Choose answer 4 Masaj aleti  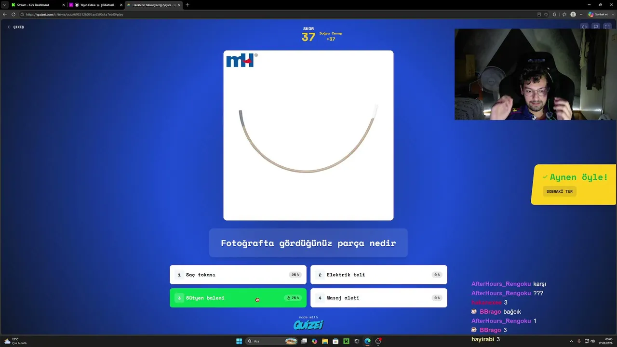pos(379,298)
